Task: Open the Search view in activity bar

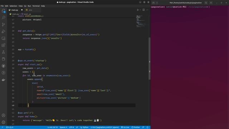Action: (x=3, y=18)
